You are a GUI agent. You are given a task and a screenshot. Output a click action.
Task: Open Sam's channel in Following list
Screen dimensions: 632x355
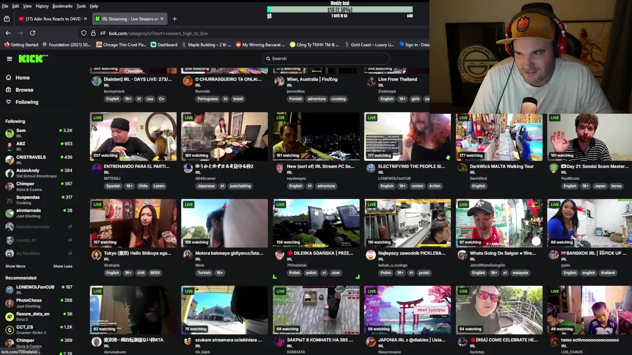[39, 133]
